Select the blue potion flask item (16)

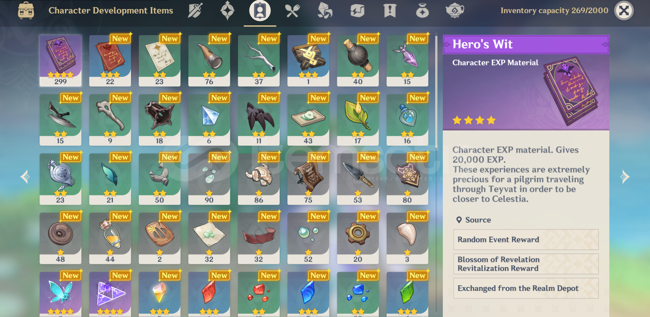click(x=407, y=120)
